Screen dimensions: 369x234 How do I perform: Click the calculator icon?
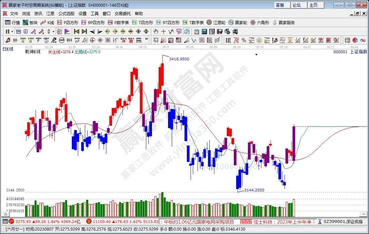(x=204, y=32)
